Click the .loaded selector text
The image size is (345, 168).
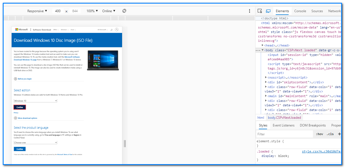[263, 151]
